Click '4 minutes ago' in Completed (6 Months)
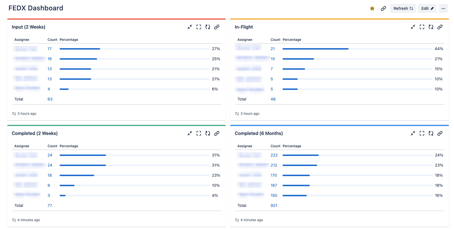Viewport: 454px width, 229px height. point(252,220)
